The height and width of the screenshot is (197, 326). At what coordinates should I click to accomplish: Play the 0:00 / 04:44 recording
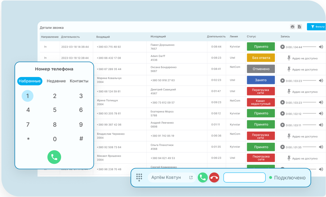point(282,47)
